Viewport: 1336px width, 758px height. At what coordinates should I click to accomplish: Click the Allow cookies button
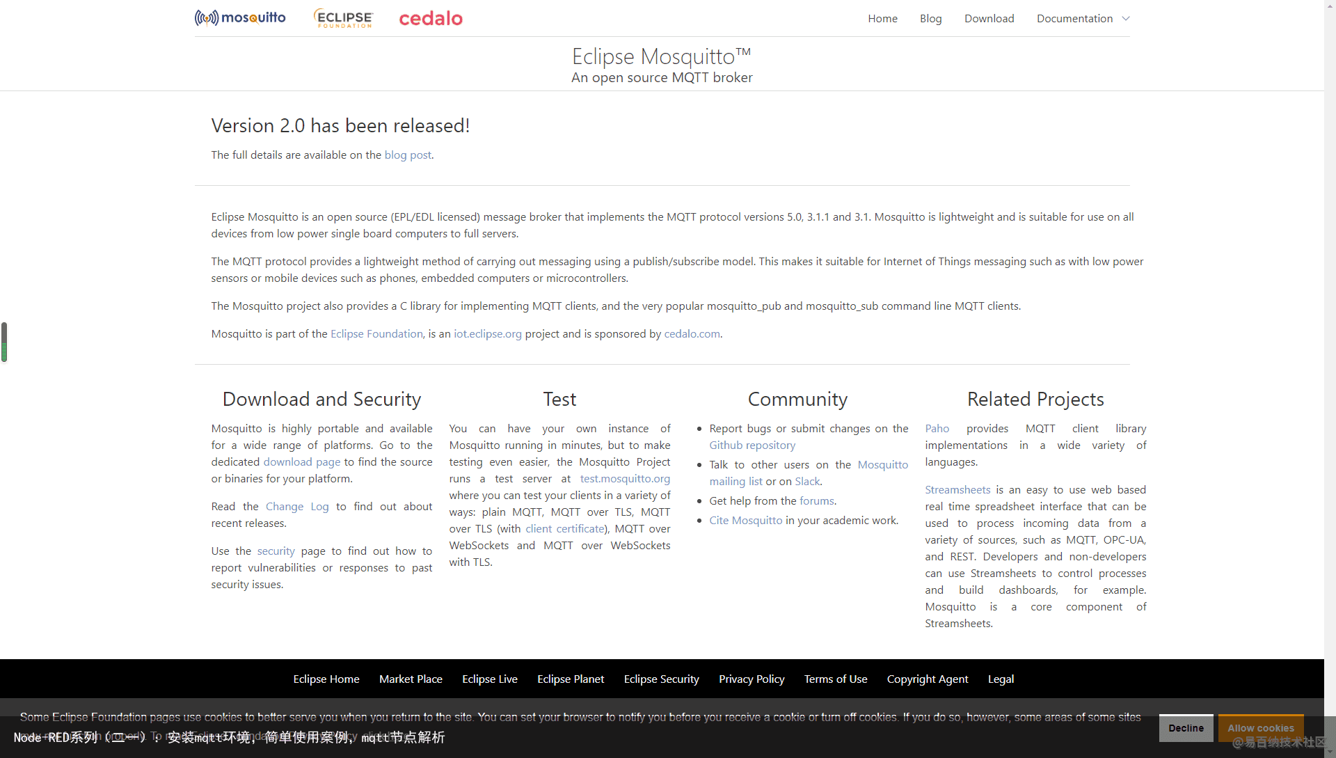(x=1261, y=727)
